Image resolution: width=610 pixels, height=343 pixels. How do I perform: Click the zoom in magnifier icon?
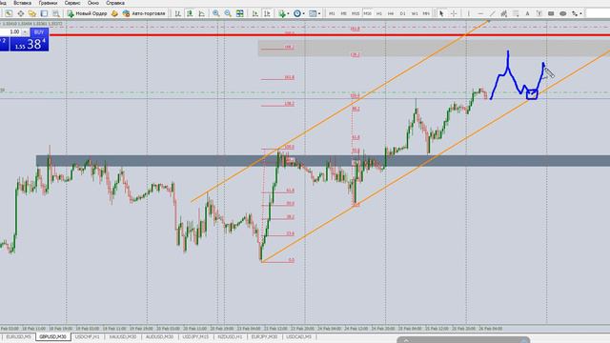click(216, 13)
